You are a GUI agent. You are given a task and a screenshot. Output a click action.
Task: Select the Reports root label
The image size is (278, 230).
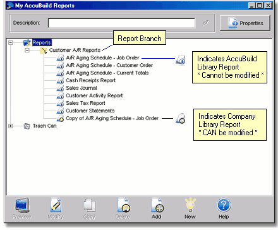pyautogui.click(x=42, y=42)
